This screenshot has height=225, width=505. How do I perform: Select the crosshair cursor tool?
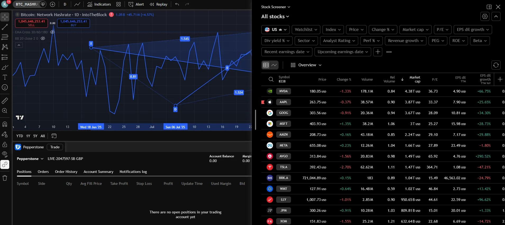point(5,17)
